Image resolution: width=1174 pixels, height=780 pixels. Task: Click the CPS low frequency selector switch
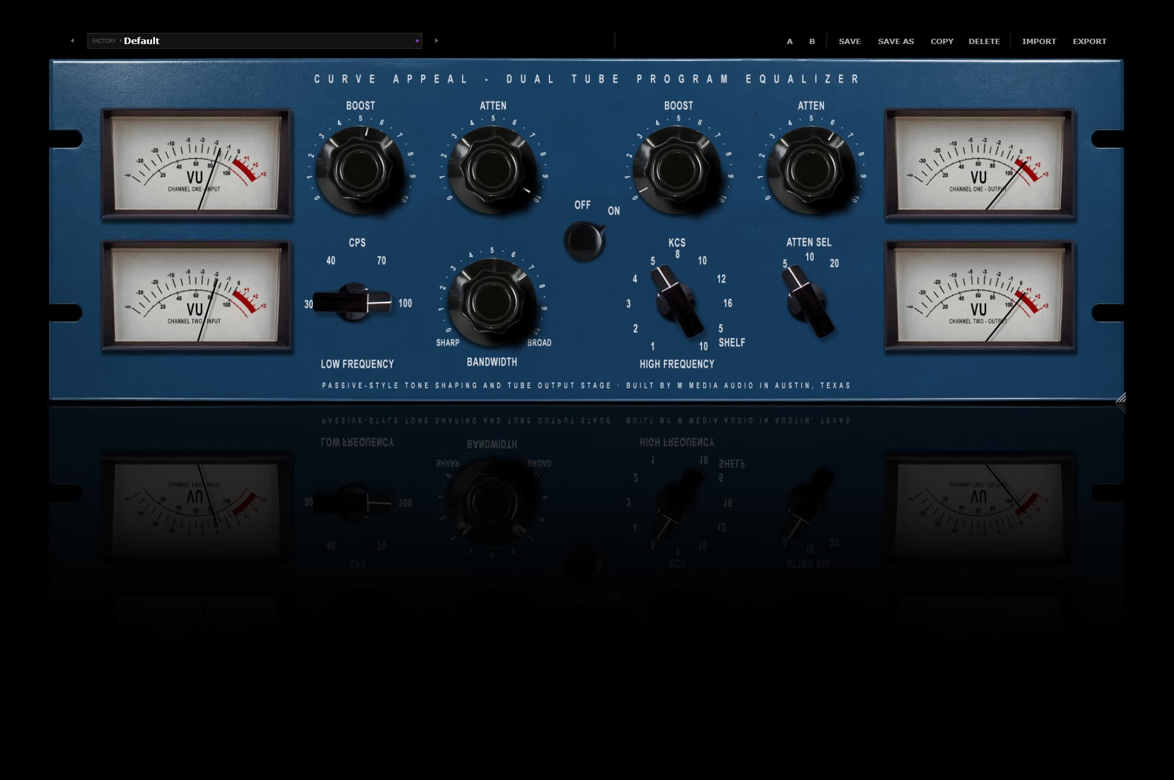(x=353, y=302)
